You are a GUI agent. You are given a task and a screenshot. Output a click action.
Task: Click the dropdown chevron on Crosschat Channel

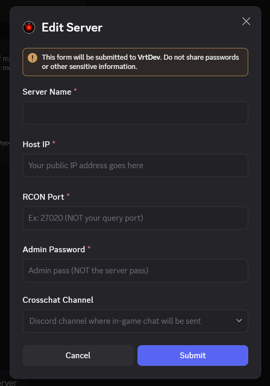[239, 321]
